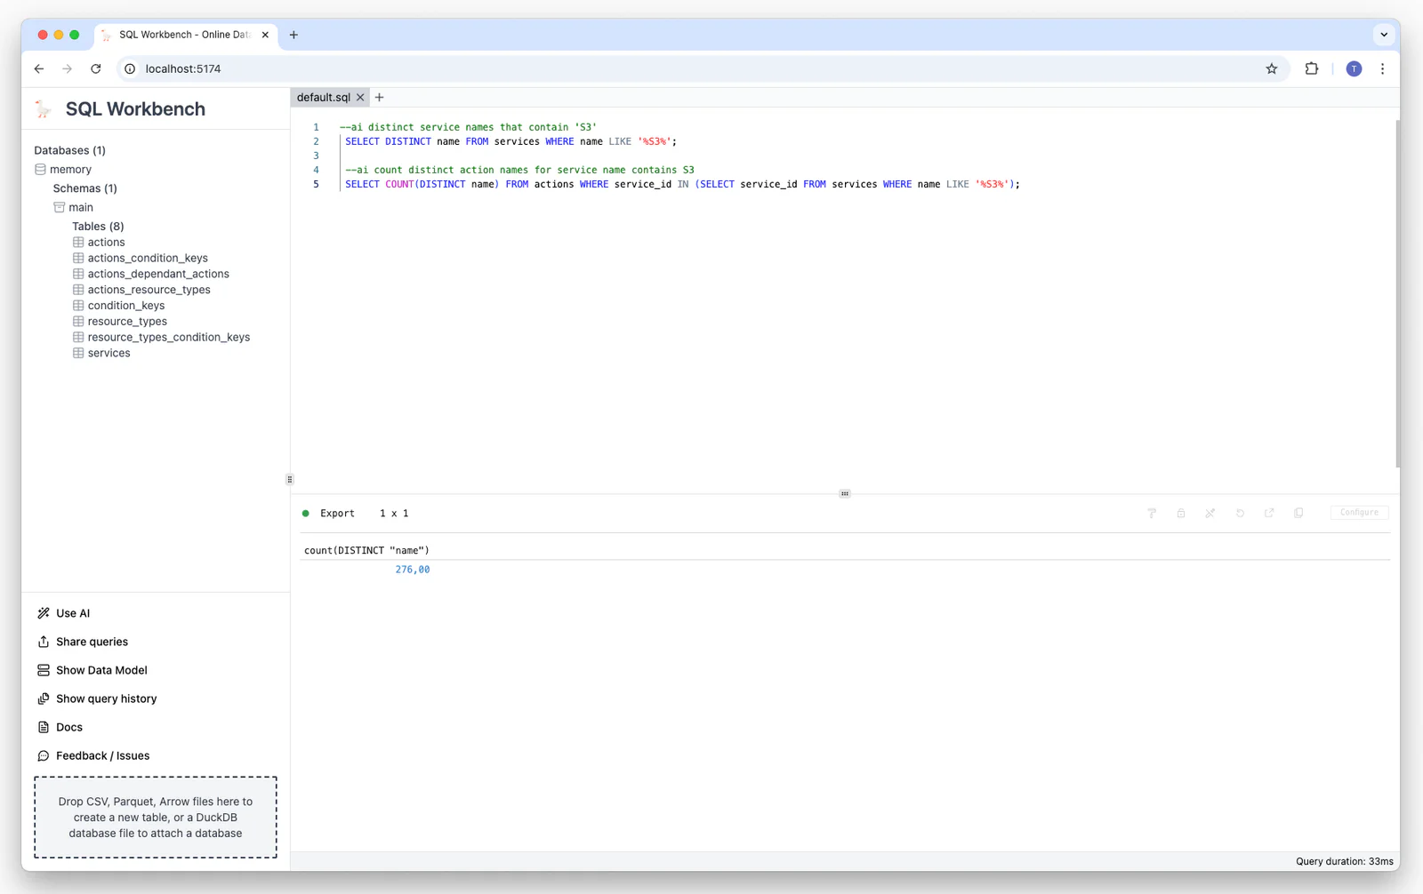1423x894 pixels.
Task: Bookmark this page with star icon
Action: click(x=1272, y=68)
